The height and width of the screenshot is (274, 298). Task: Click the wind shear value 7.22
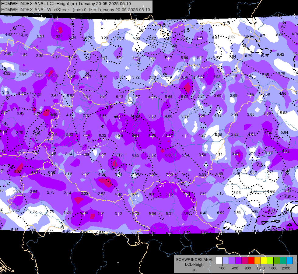pyautogui.click(x=152, y=77)
